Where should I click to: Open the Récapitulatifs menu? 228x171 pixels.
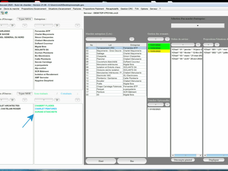(112, 9)
